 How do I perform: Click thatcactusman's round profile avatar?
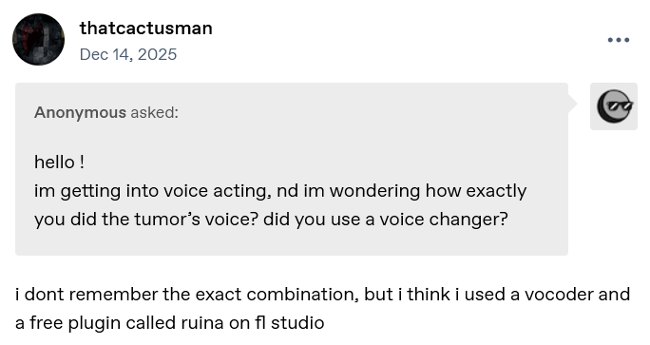(39, 39)
